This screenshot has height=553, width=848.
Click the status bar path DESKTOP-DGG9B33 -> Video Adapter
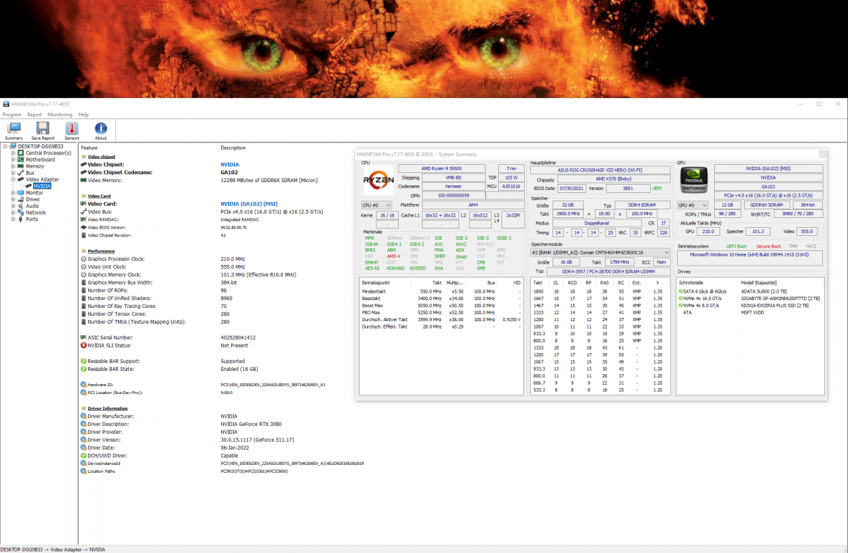coord(53,549)
